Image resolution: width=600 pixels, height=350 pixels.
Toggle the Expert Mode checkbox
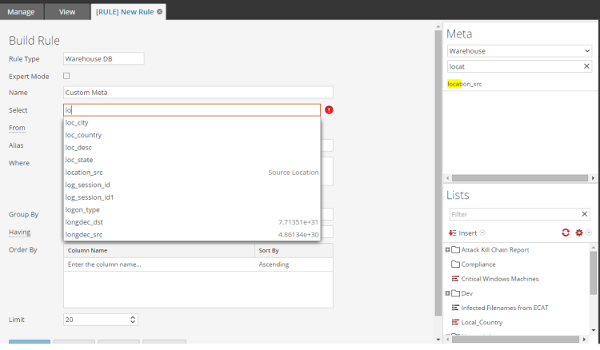point(66,76)
